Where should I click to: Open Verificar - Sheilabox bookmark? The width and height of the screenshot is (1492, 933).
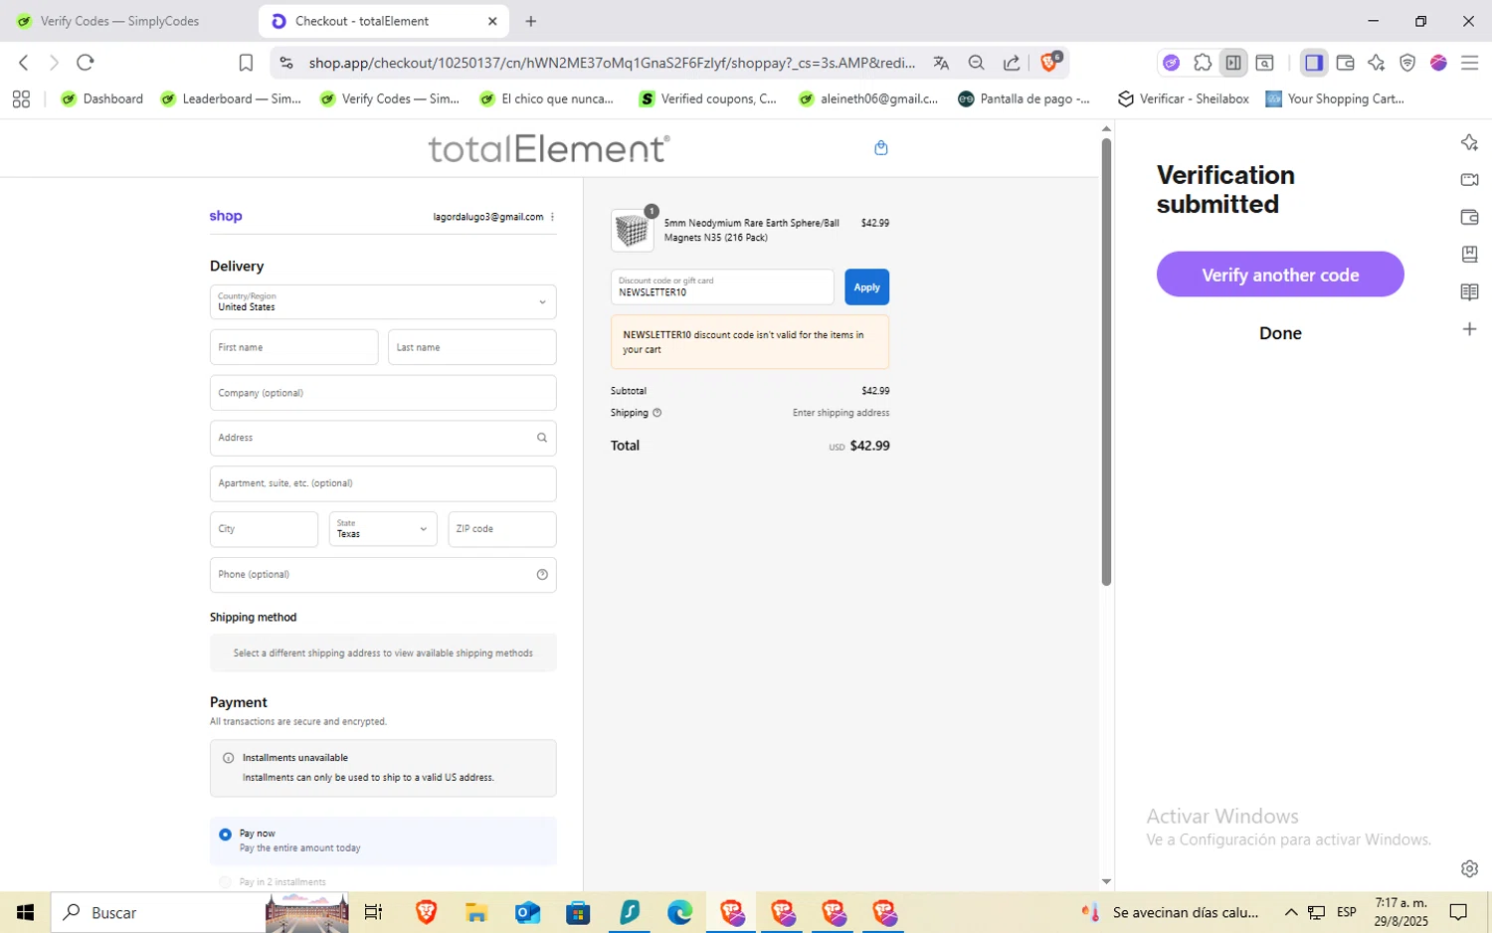(x=1184, y=98)
